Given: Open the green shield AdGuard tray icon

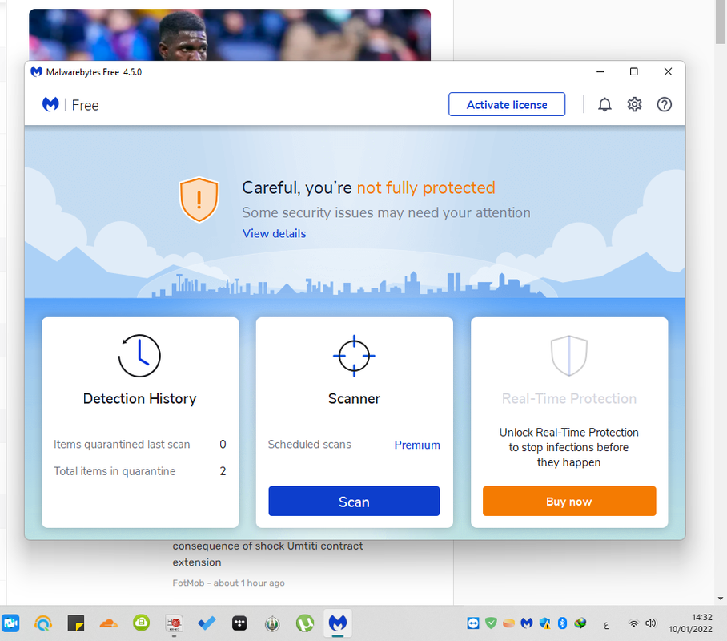Looking at the screenshot, I should coord(491,623).
